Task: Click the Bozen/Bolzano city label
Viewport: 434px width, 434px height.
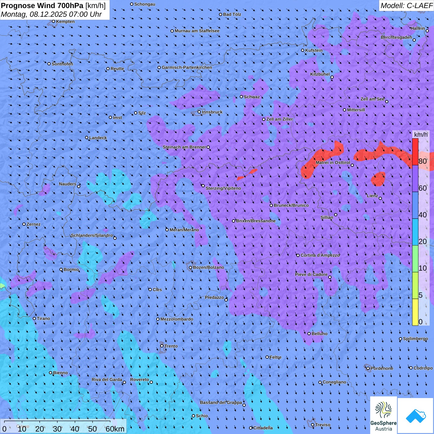Action: (208, 267)
